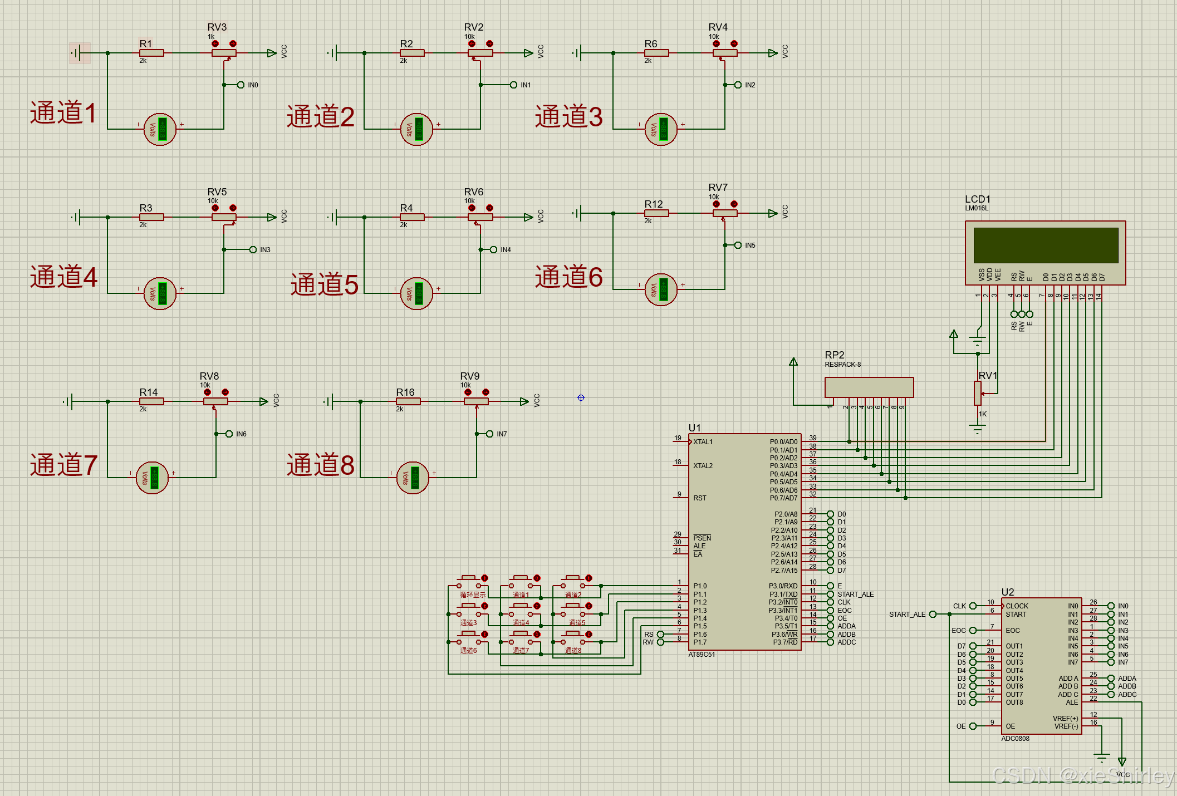Toggle the red latch dot beside 通道3 button
This screenshot has width=1177, height=796.
pyautogui.click(x=484, y=606)
